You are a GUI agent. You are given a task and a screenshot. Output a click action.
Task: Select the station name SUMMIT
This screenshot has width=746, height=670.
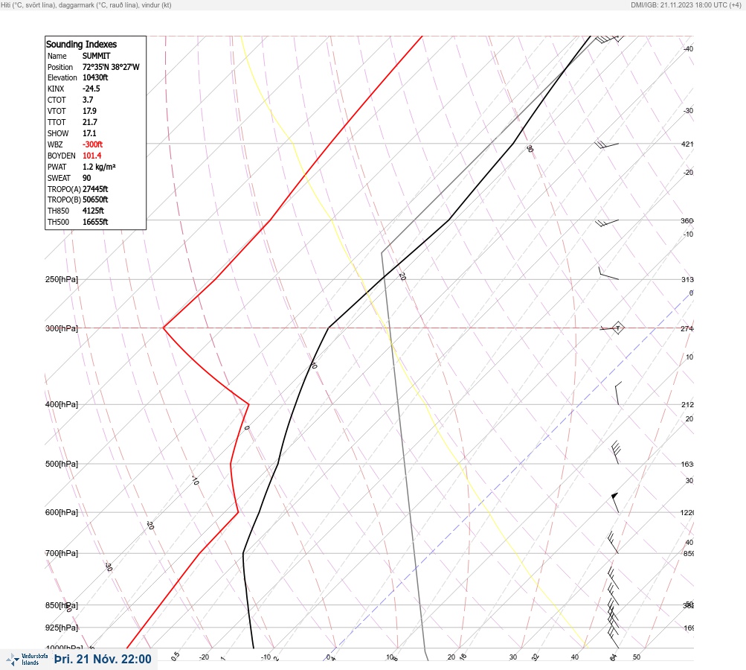[96, 56]
